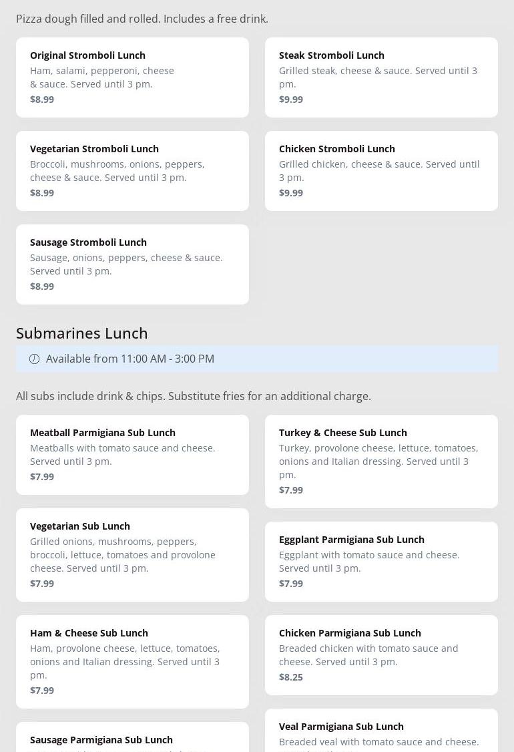Open Veal Parmigiana Sub Lunch item

(381, 731)
